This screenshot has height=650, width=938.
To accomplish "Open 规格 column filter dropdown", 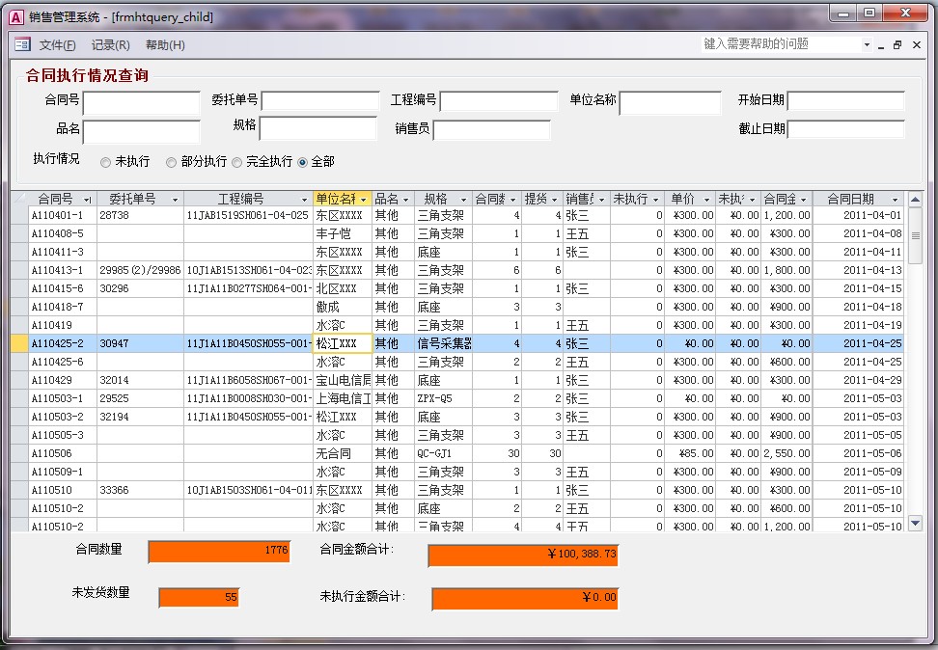I will (463, 200).
